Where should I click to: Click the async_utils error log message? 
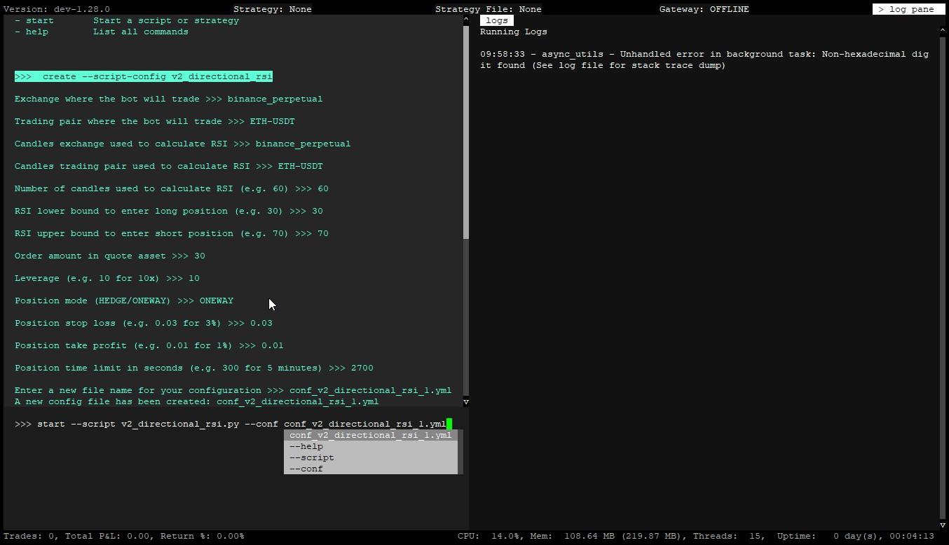(704, 60)
